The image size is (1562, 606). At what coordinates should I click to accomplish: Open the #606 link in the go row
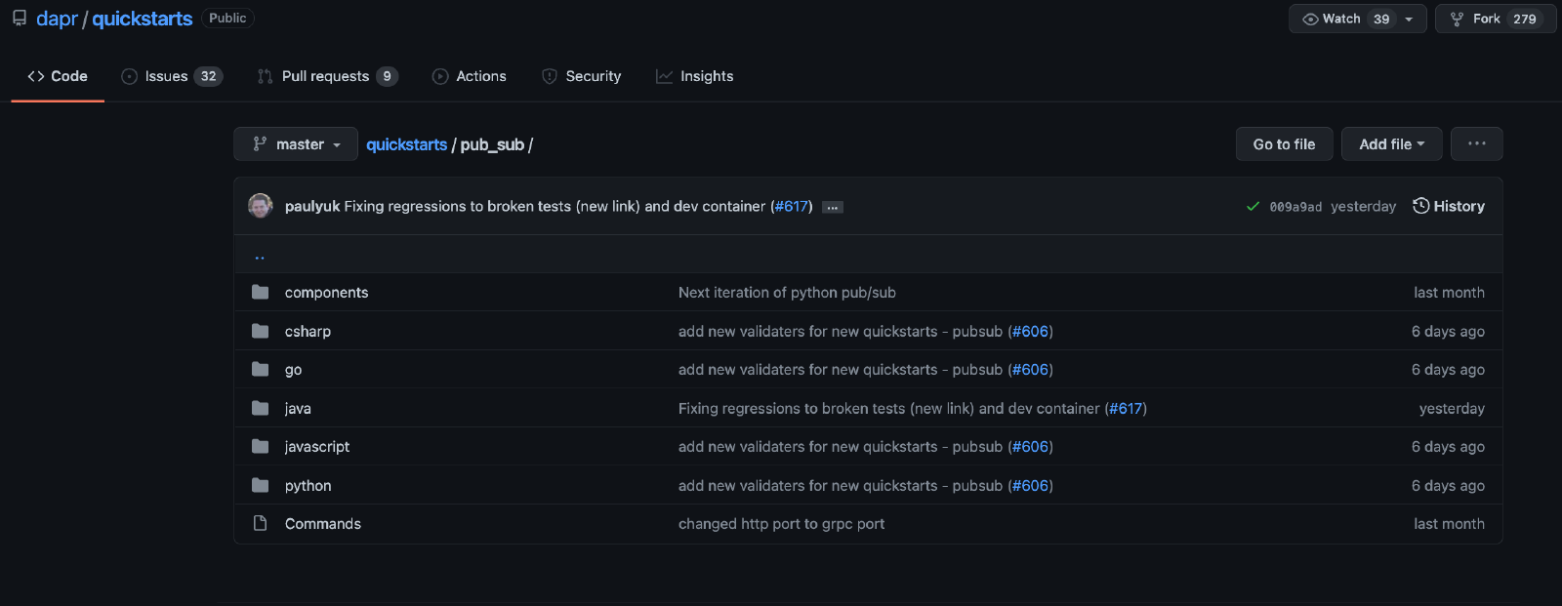coord(1031,370)
